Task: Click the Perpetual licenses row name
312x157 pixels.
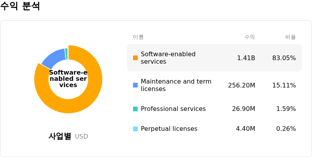Action: tap(169, 129)
